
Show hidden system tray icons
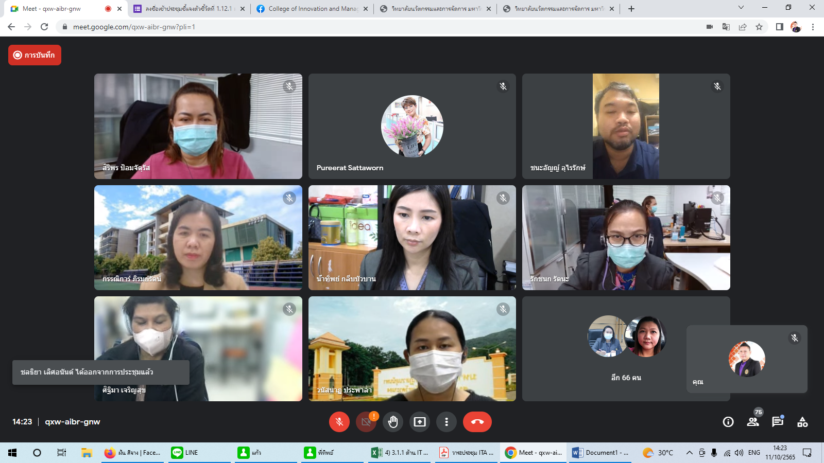(689, 453)
